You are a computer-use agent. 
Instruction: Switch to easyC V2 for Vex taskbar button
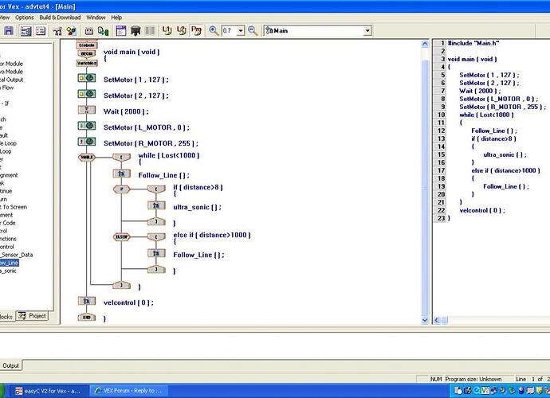(48, 391)
